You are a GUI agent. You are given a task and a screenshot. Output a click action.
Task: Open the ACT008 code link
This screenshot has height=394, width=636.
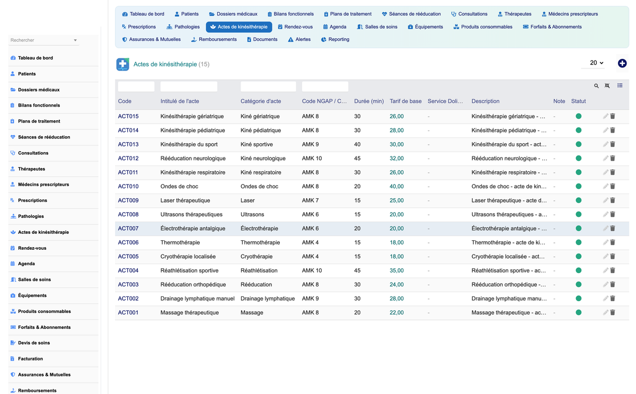point(128,214)
